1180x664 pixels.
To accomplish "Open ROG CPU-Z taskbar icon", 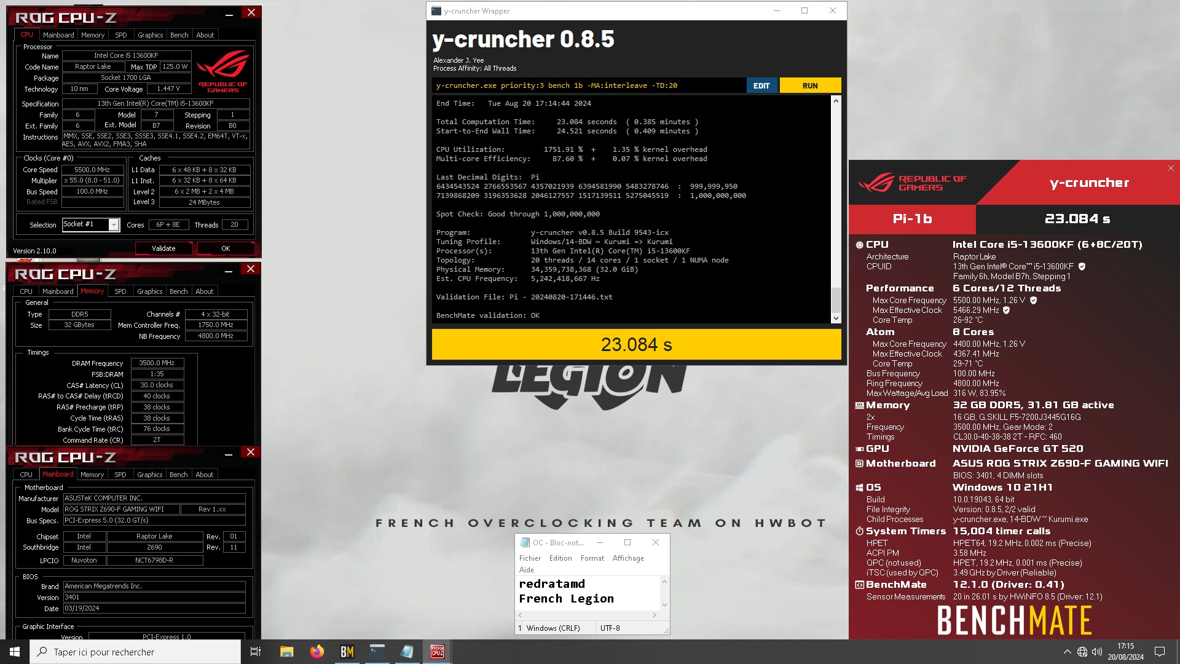I will pos(437,652).
